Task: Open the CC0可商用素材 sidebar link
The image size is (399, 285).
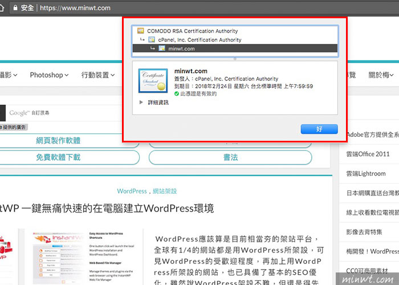Action: click(367, 271)
